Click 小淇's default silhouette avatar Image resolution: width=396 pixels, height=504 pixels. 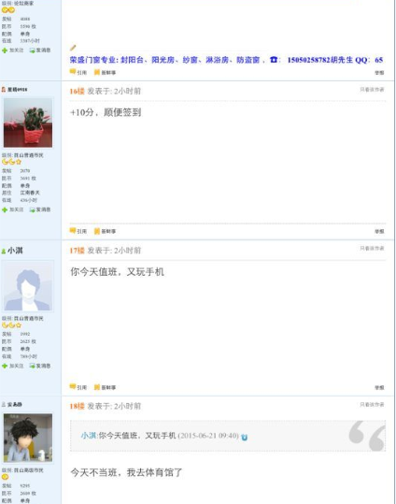(x=28, y=286)
